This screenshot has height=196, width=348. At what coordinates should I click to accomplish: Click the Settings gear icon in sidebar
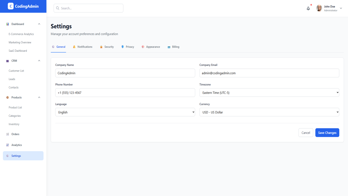pyautogui.click(x=8, y=156)
